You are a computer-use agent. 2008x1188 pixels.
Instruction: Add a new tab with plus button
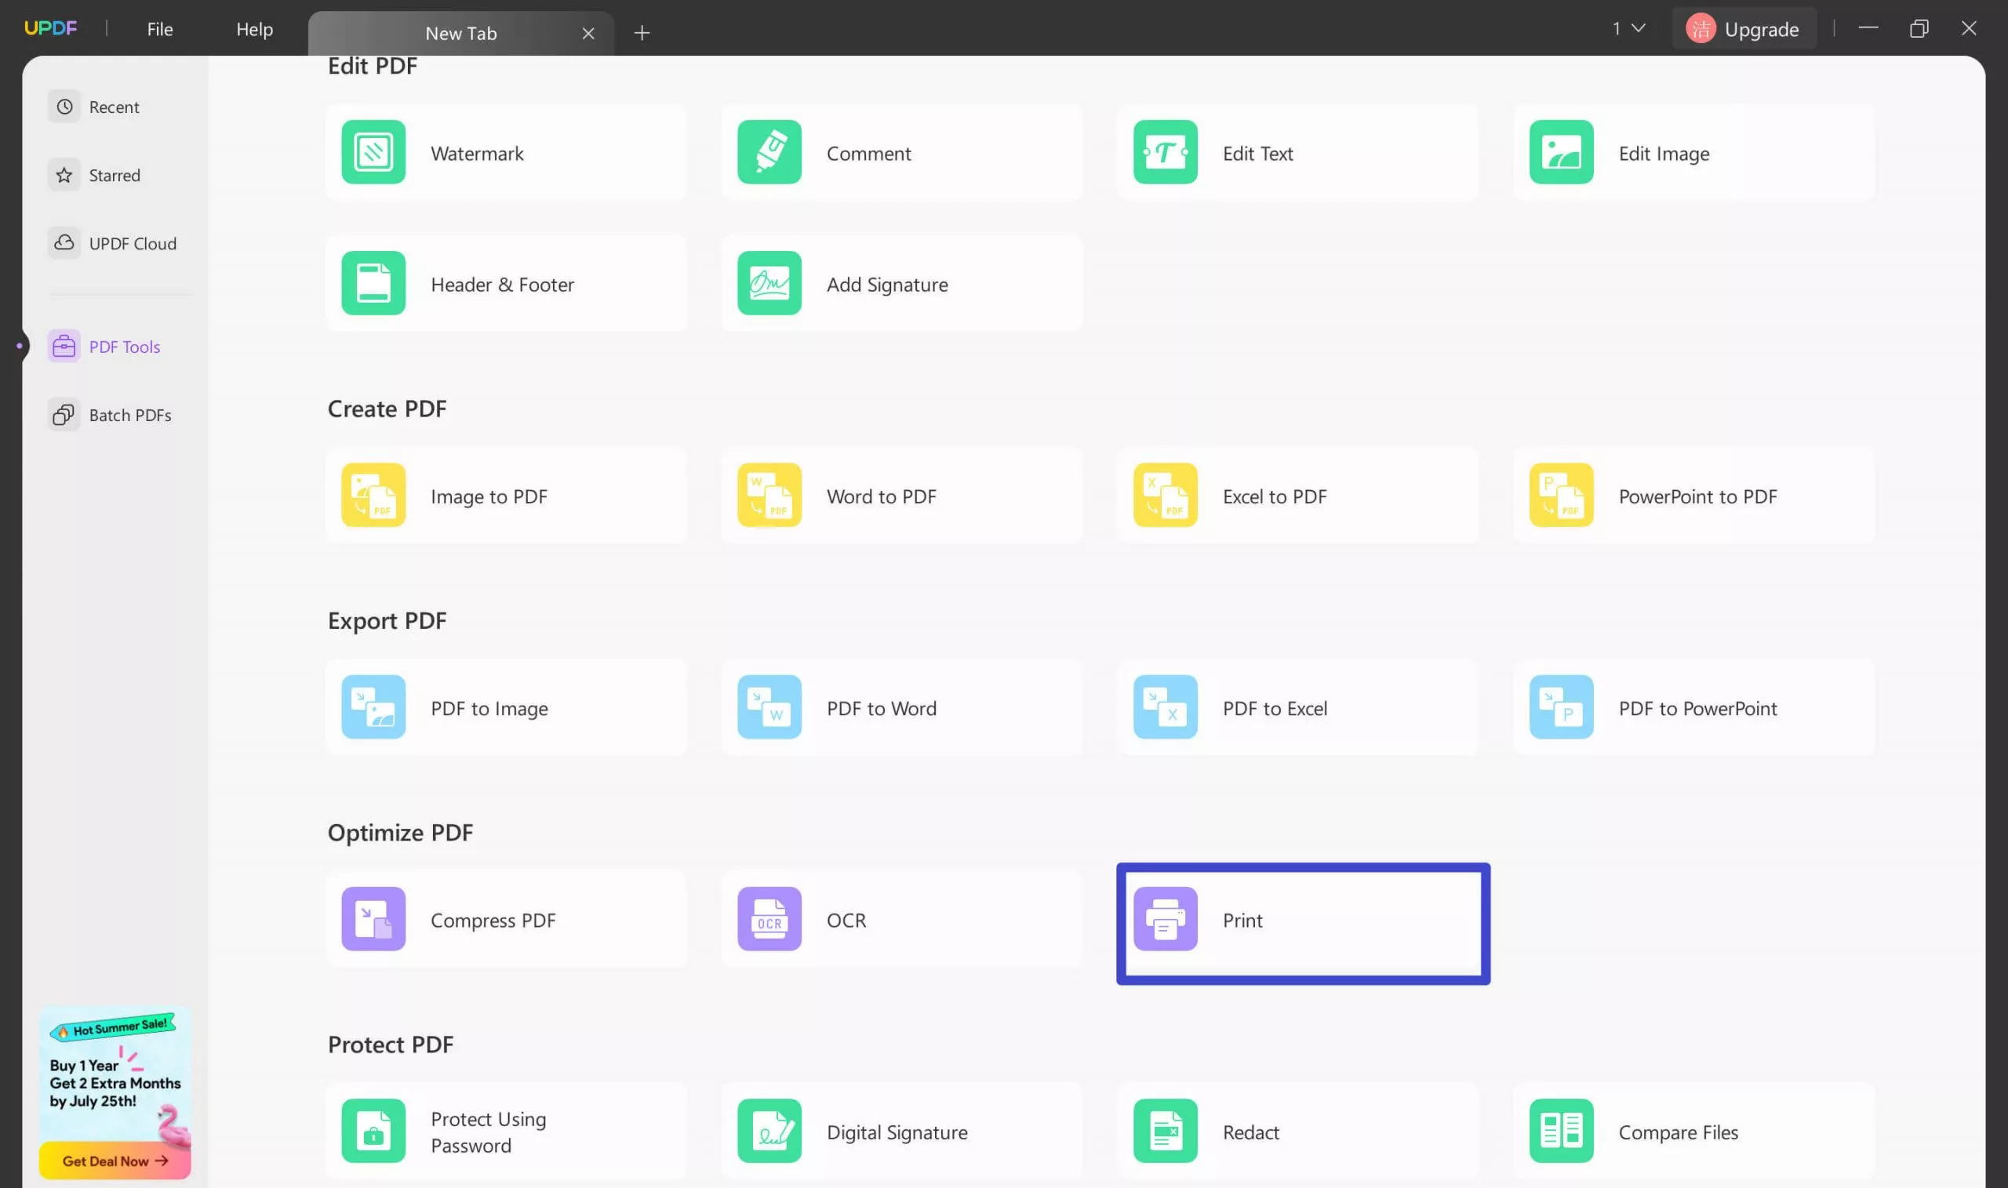(x=642, y=33)
